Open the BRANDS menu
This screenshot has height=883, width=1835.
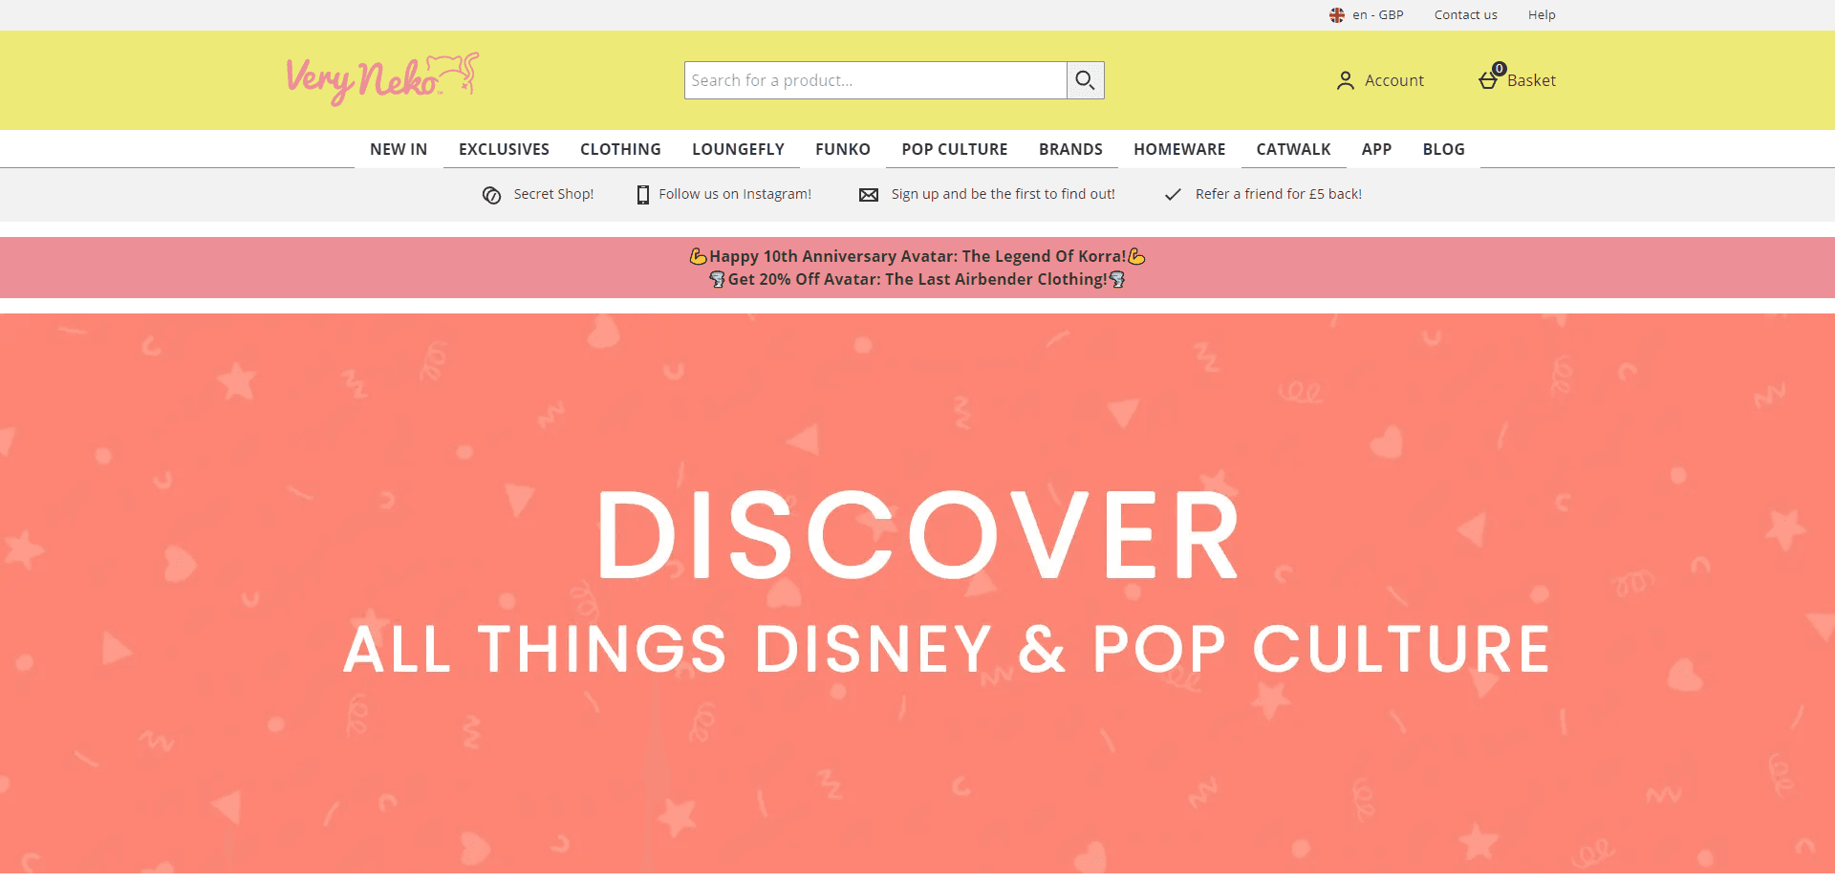click(1070, 149)
